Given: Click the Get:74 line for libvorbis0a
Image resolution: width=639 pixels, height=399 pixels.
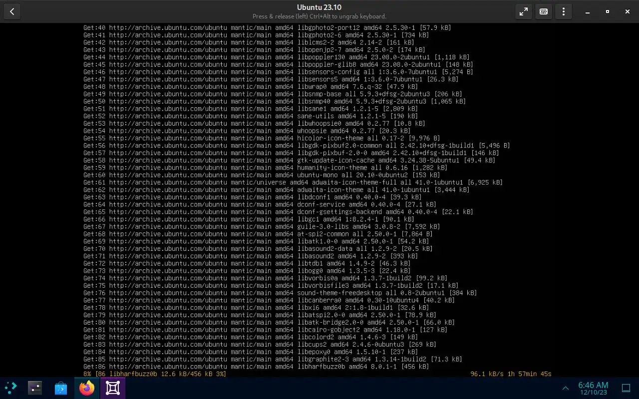Looking at the screenshot, I should [265, 278].
